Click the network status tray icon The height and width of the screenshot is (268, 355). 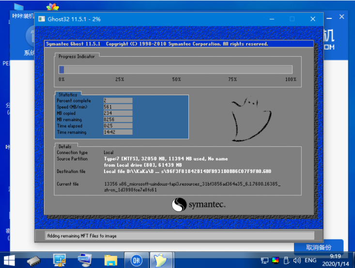[x=265, y=260]
